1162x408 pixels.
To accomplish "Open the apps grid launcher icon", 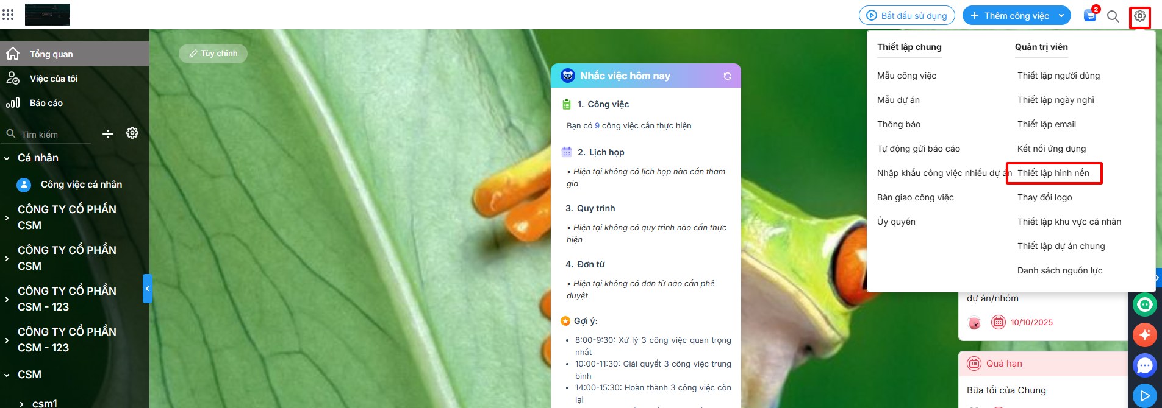I will tap(8, 14).
